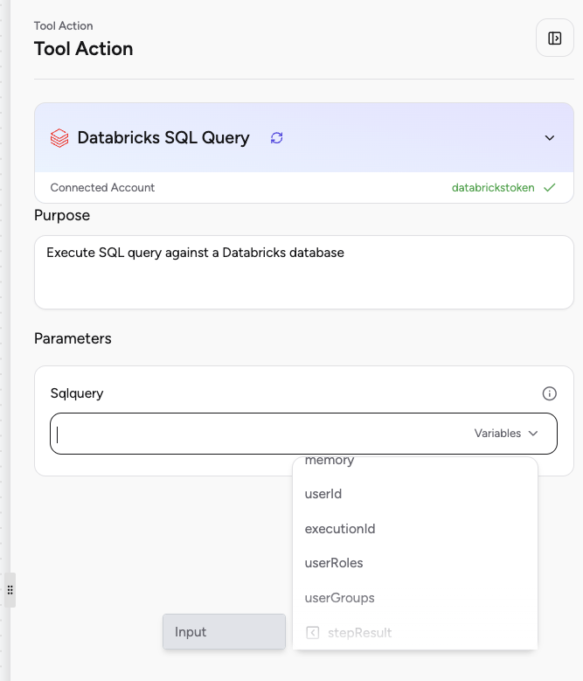Viewport: 583px width, 681px height.
Task: Grab the panel resize drag handle
Action: pos(10,590)
